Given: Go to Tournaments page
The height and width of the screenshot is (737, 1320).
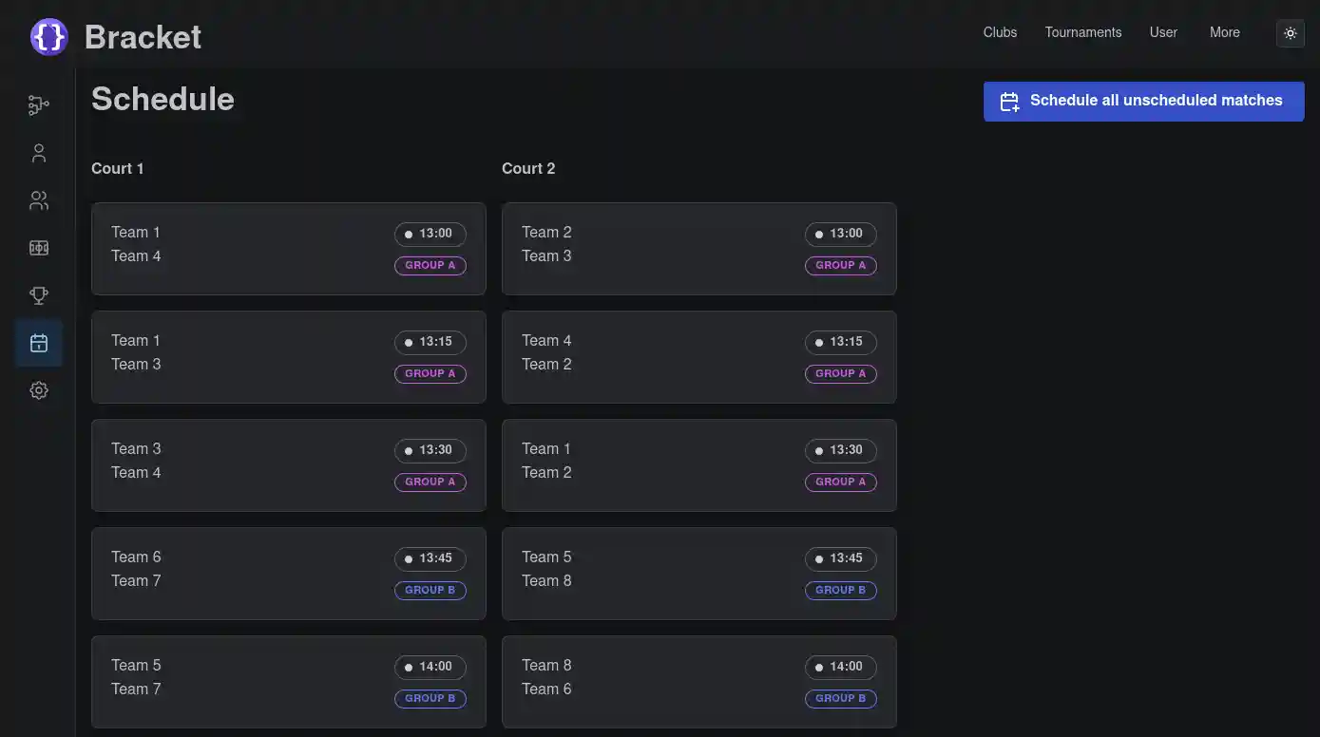Looking at the screenshot, I should point(1082,32).
